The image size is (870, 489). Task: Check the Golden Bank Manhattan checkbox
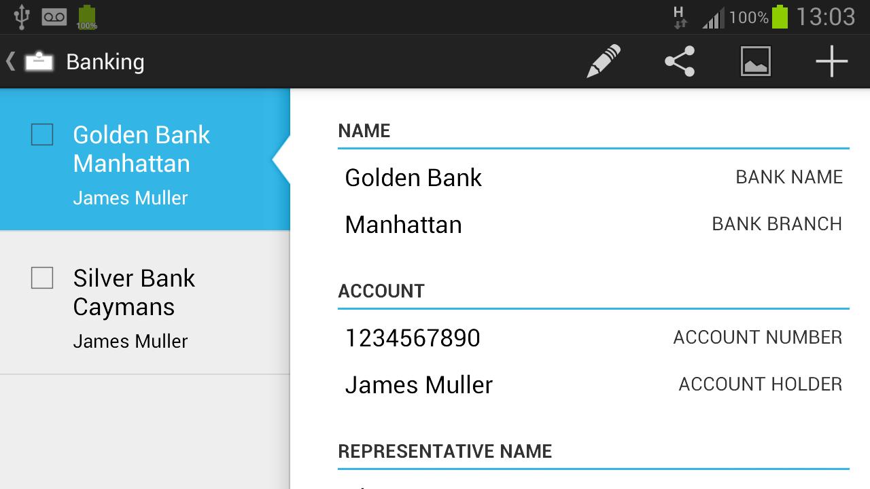click(42, 134)
